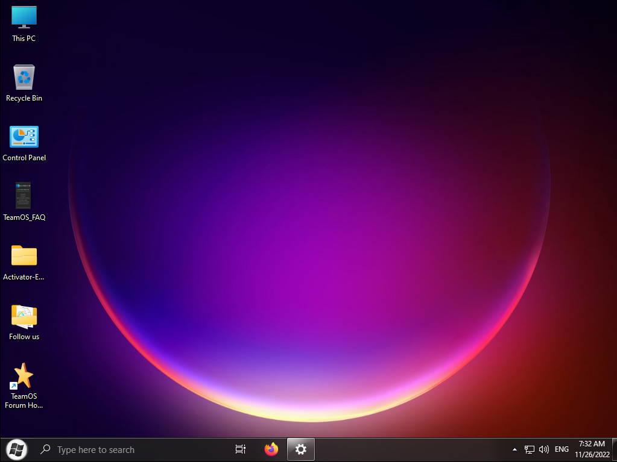Click Show desktop strip at taskbar end

point(615,449)
